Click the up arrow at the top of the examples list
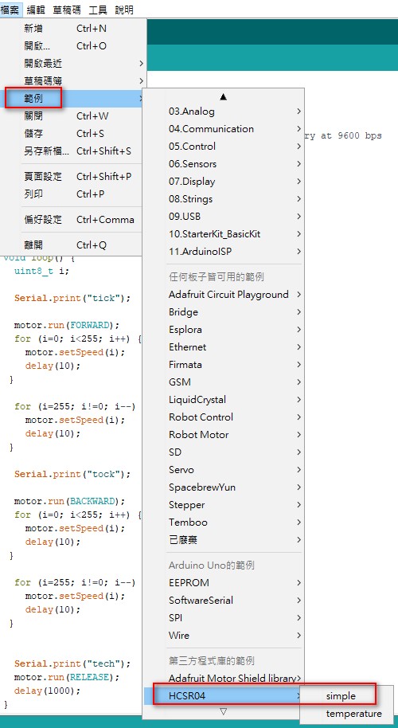Viewport: 398px width, 728px height. pyautogui.click(x=223, y=96)
